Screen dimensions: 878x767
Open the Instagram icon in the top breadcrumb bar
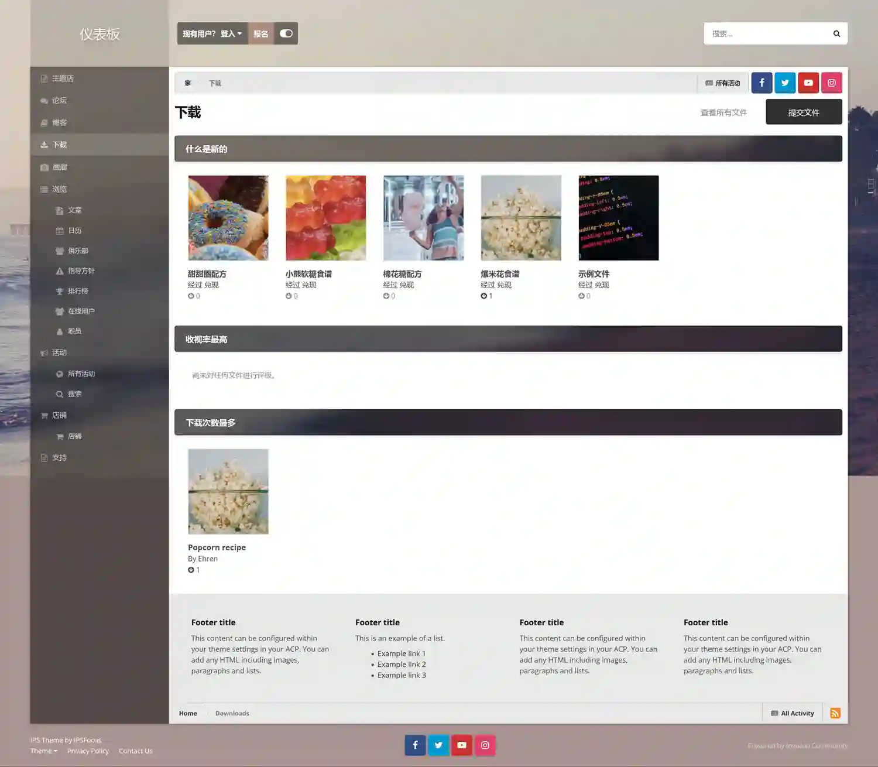832,83
